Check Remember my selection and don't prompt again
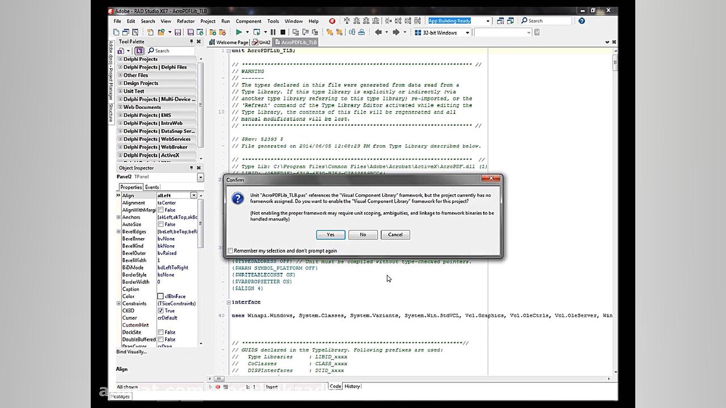The height and width of the screenshot is (408, 726). (x=231, y=250)
